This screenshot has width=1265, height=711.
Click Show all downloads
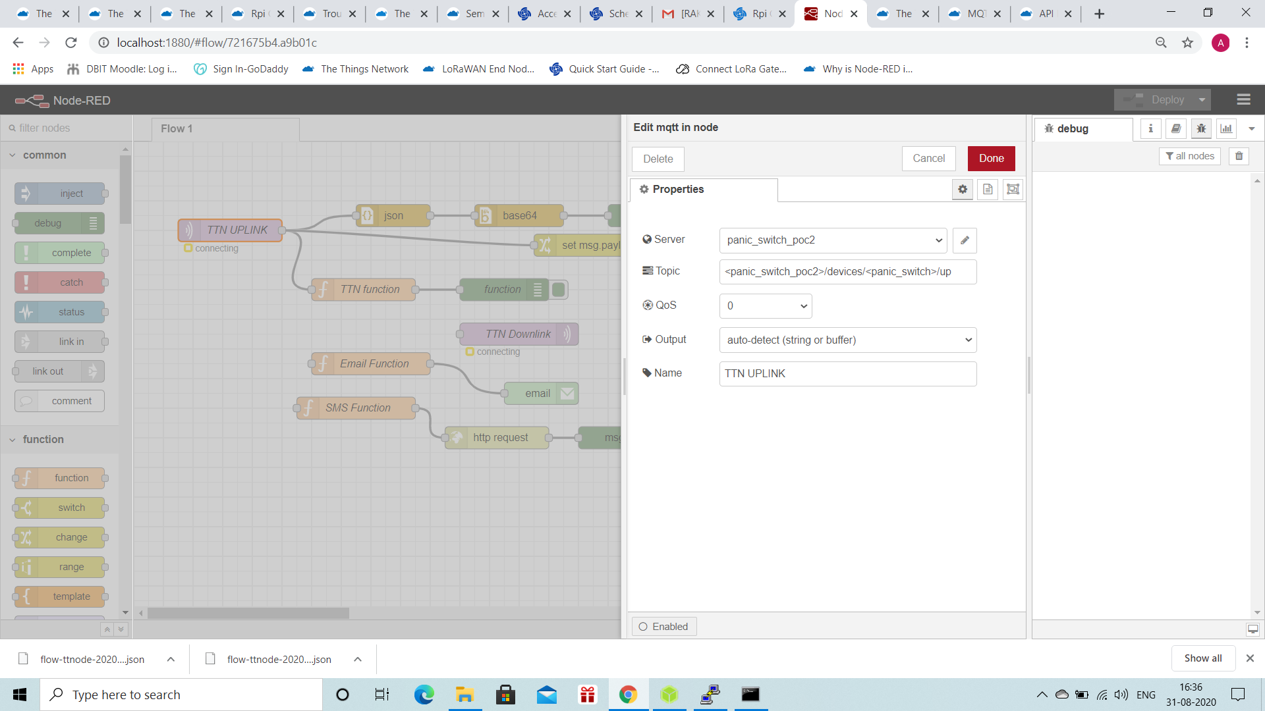pyautogui.click(x=1203, y=658)
